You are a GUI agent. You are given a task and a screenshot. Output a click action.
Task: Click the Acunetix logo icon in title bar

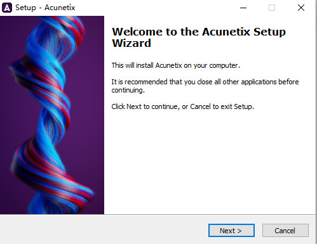coord(7,8)
